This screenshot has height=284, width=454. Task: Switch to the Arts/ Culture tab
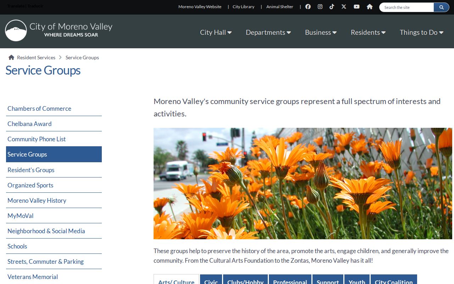pos(176,280)
